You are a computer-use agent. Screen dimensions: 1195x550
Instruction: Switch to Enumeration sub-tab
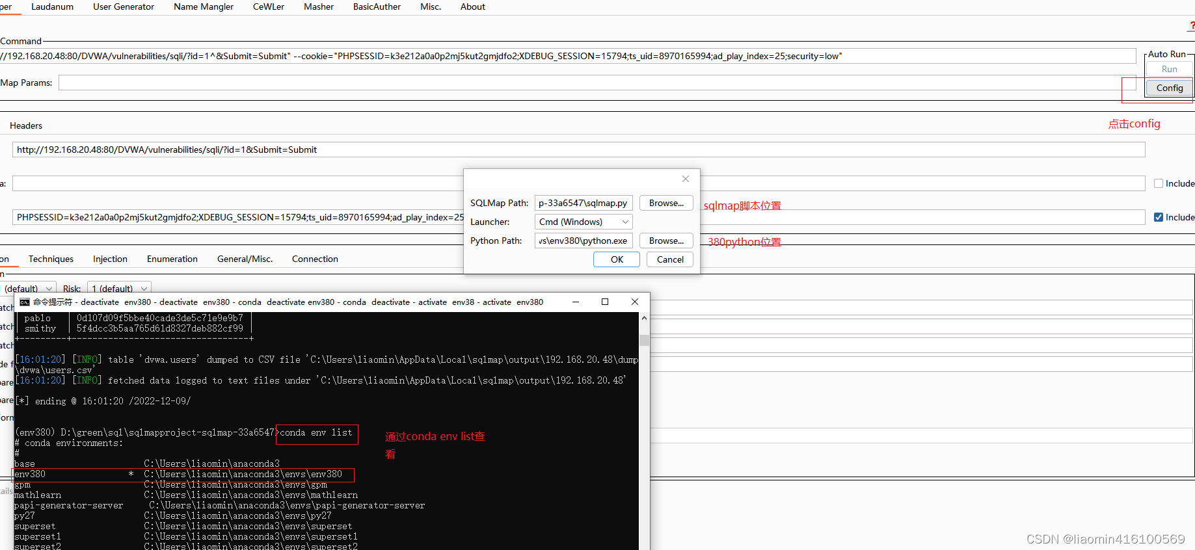click(172, 259)
